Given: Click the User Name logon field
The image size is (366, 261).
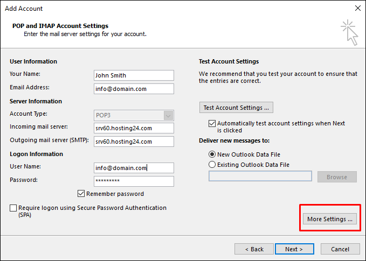Looking at the screenshot, I should click(133, 168).
